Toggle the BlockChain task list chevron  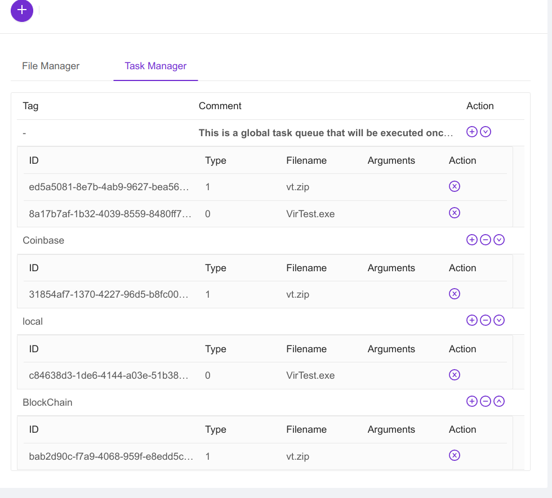click(499, 402)
